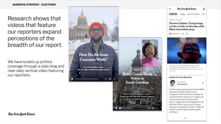Image resolution: width=221 pixels, height=124 pixels.
Task: Mute the Iowa Caucuses video volume
Action: pyautogui.click(x=110, y=79)
